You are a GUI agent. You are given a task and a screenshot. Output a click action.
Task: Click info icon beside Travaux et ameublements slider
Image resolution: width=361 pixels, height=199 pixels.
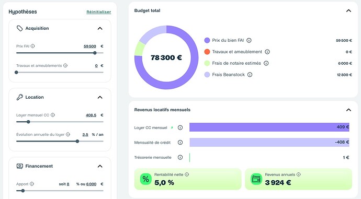tap(65, 65)
